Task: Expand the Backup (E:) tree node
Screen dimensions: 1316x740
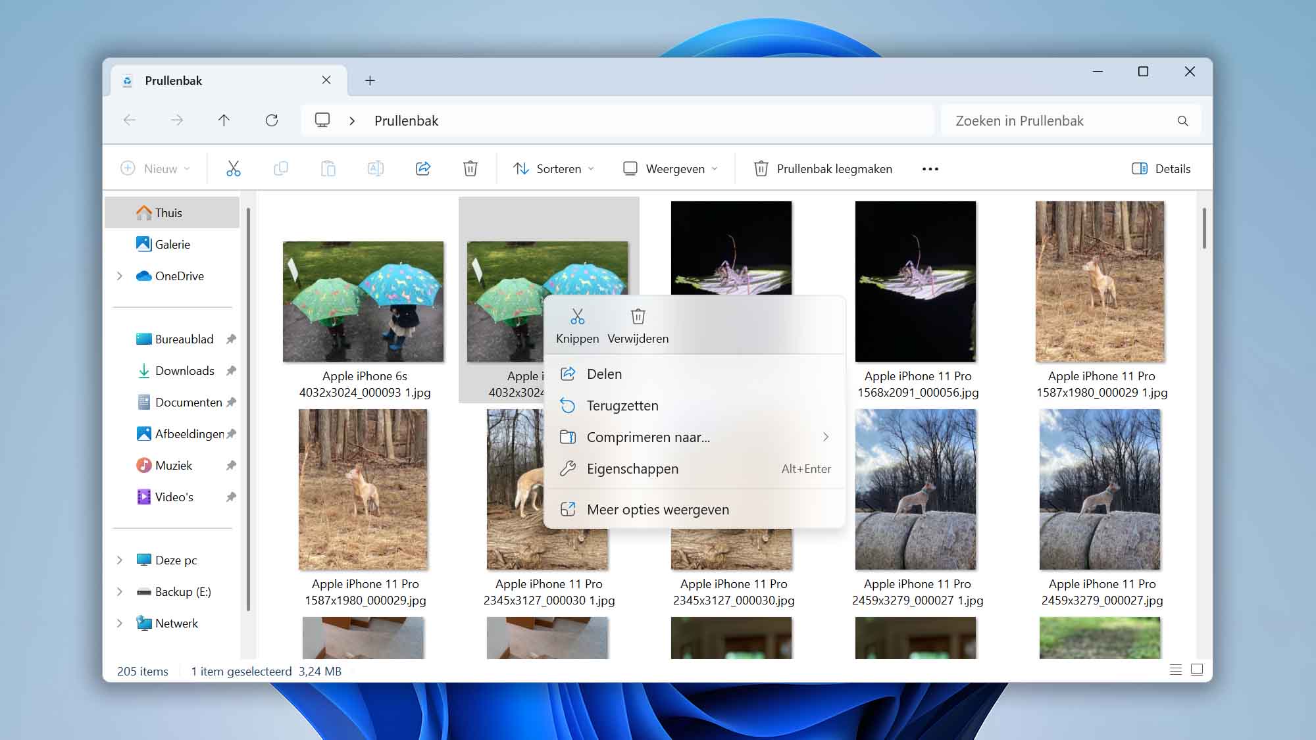Action: 120,592
